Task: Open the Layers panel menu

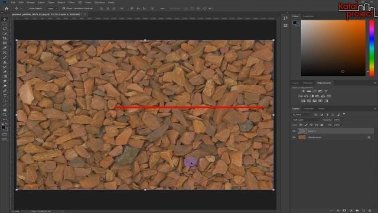Action: [x=375, y=109]
